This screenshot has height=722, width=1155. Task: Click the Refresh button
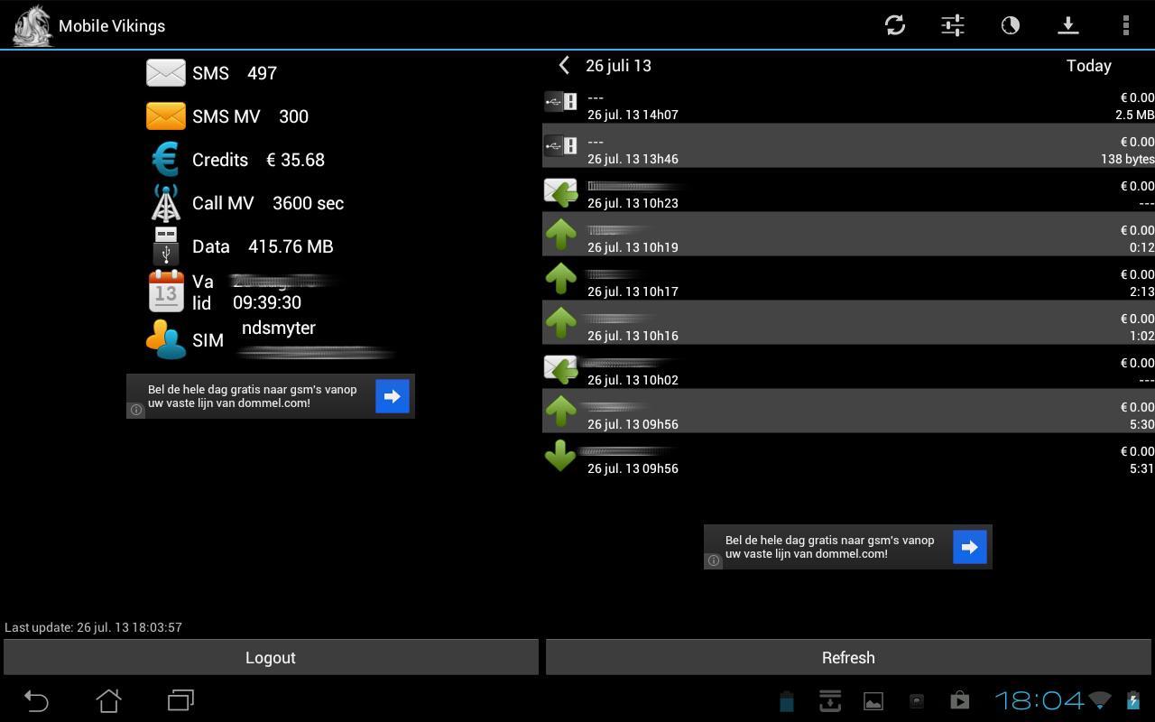tap(848, 657)
